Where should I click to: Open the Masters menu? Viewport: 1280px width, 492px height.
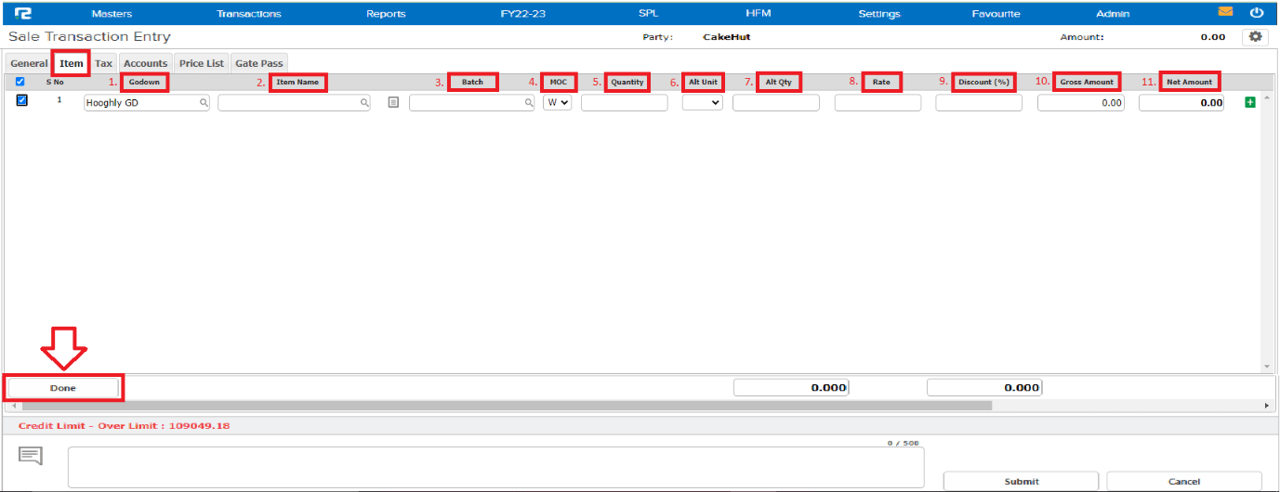coord(112,14)
